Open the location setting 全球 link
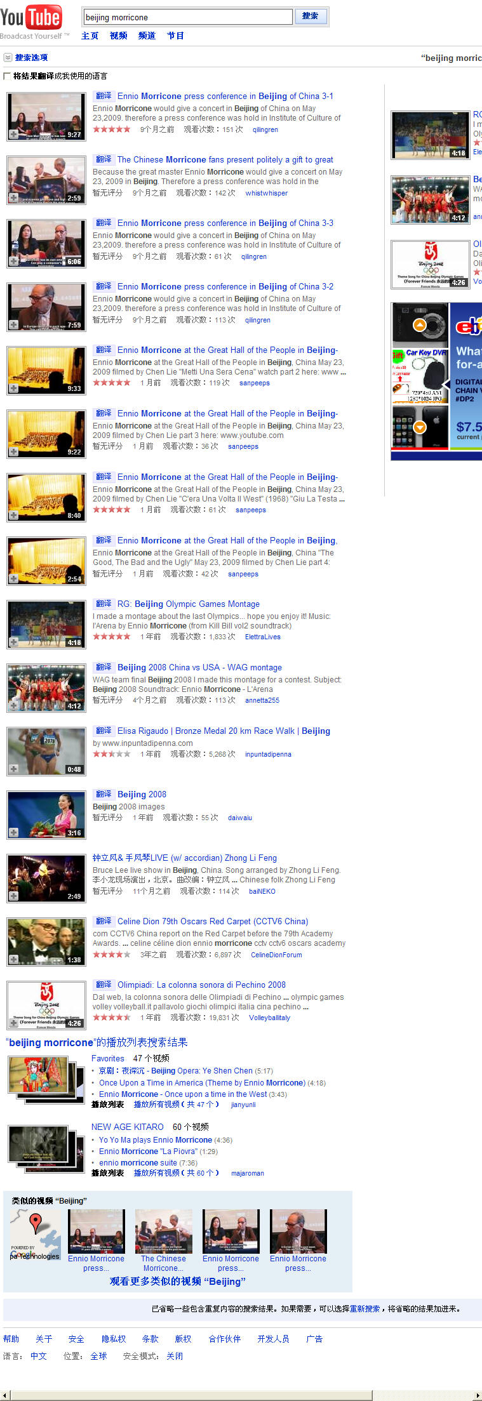The width and height of the screenshot is (482, 1401). click(98, 1355)
